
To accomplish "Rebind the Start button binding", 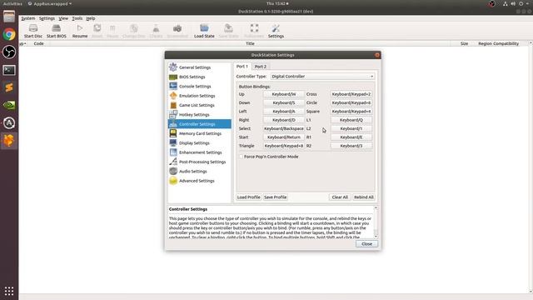I will coord(284,137).
